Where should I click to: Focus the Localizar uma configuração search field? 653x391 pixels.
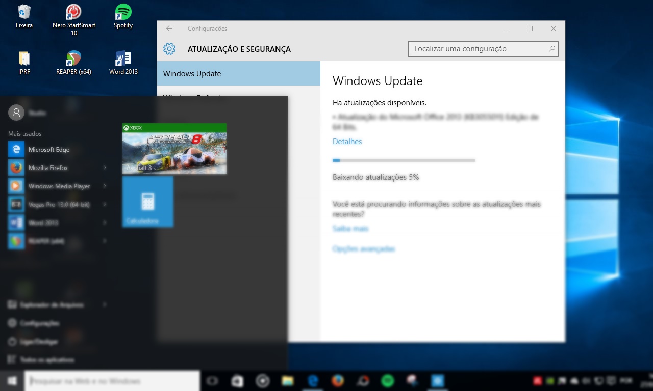click(x=484, y=49)
